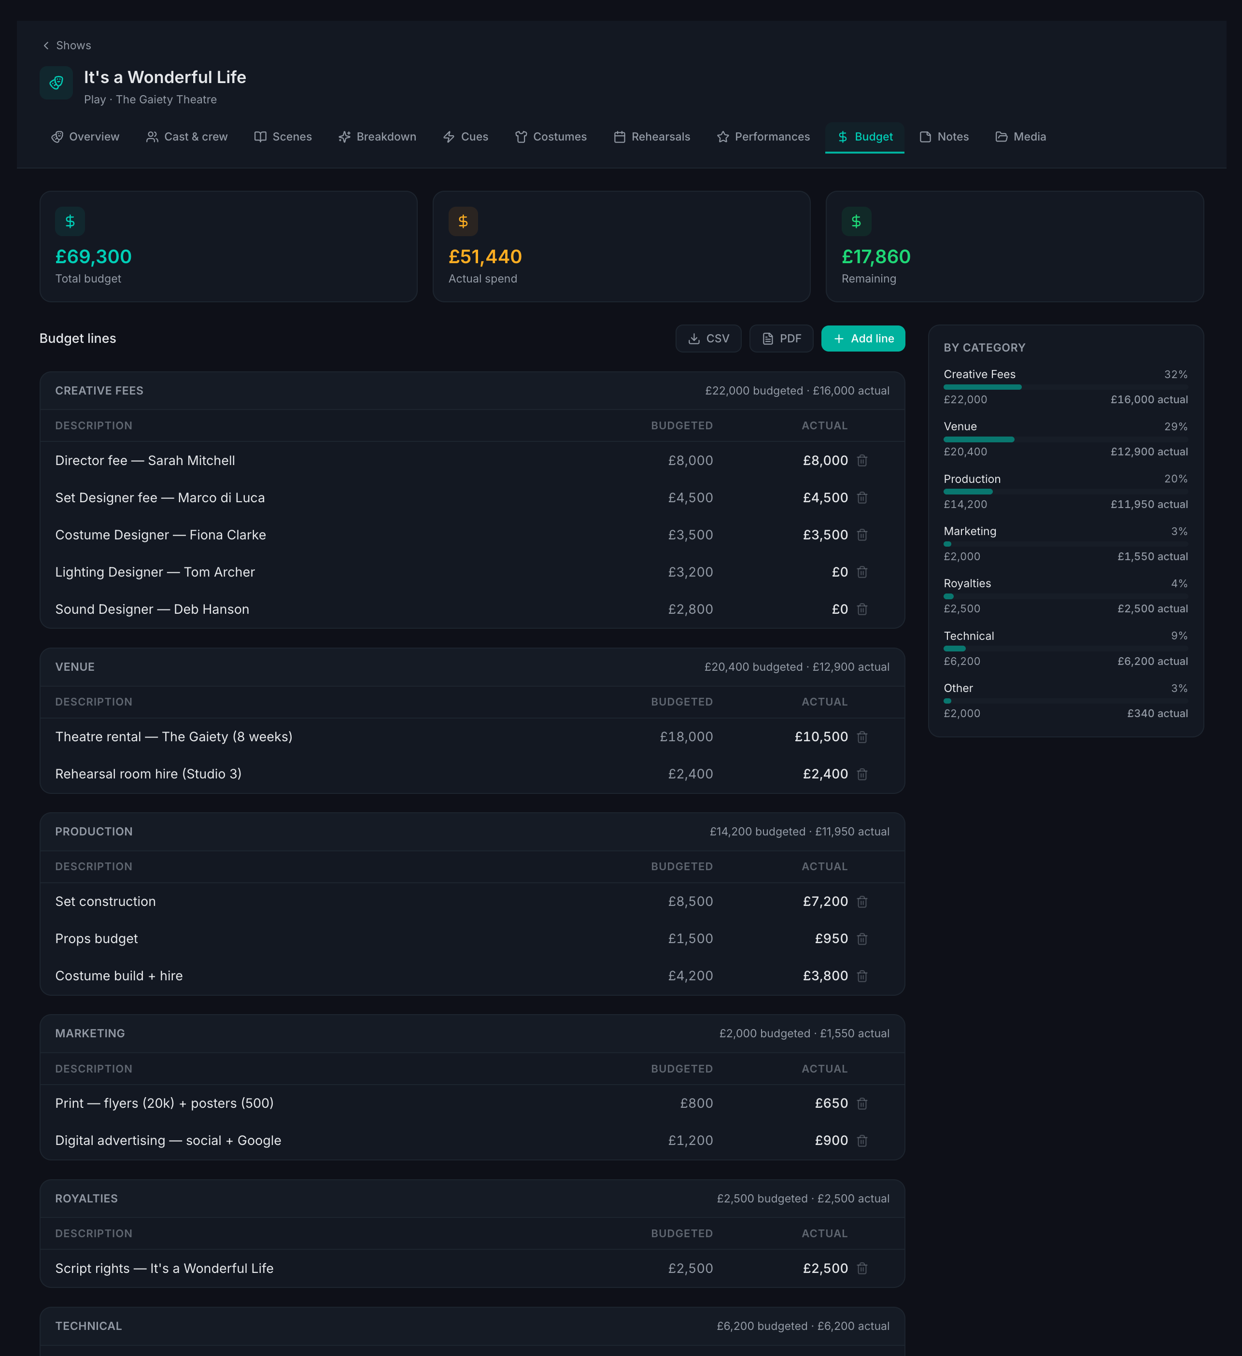Click the £51,440 Actual spend figure
Screen dimensions: 1242x1356
click(485, 257)
